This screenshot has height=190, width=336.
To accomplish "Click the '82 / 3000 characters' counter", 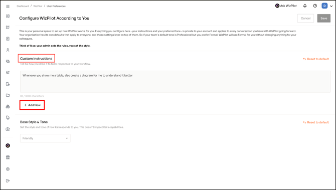I will 32,96.
